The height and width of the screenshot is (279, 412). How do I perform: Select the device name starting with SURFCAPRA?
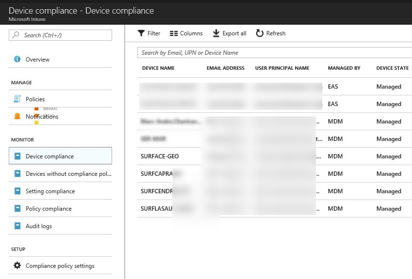coord(157,173)
